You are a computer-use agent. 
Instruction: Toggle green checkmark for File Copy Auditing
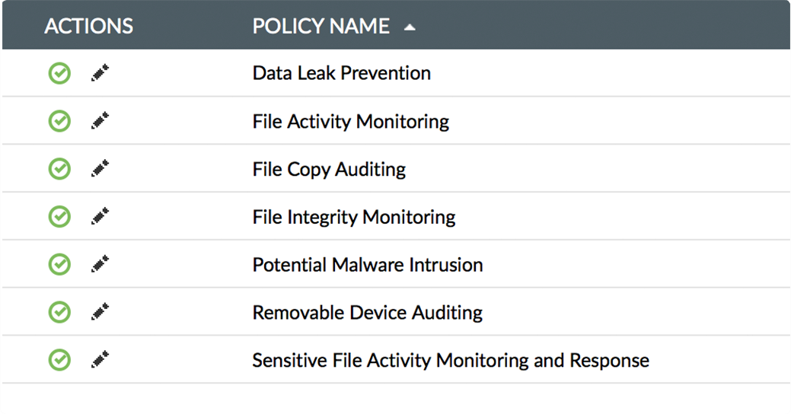[59, 169]
